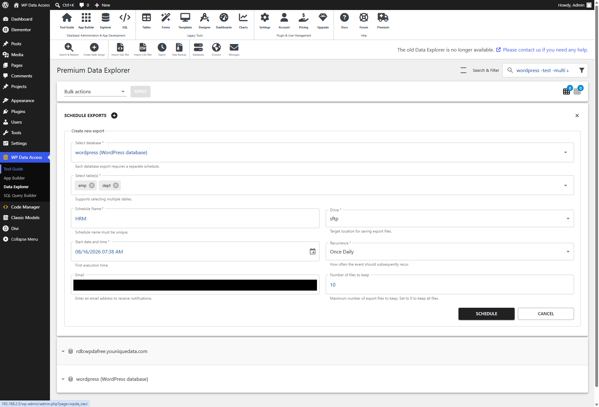Remove the dept table chip

click(116, 185)
